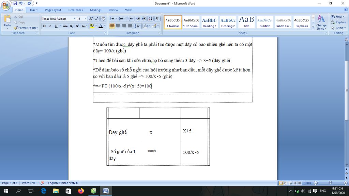Viewport: 349px width, 196px height.
Task: Clear all formatting from selection
Action: (103, 19)
